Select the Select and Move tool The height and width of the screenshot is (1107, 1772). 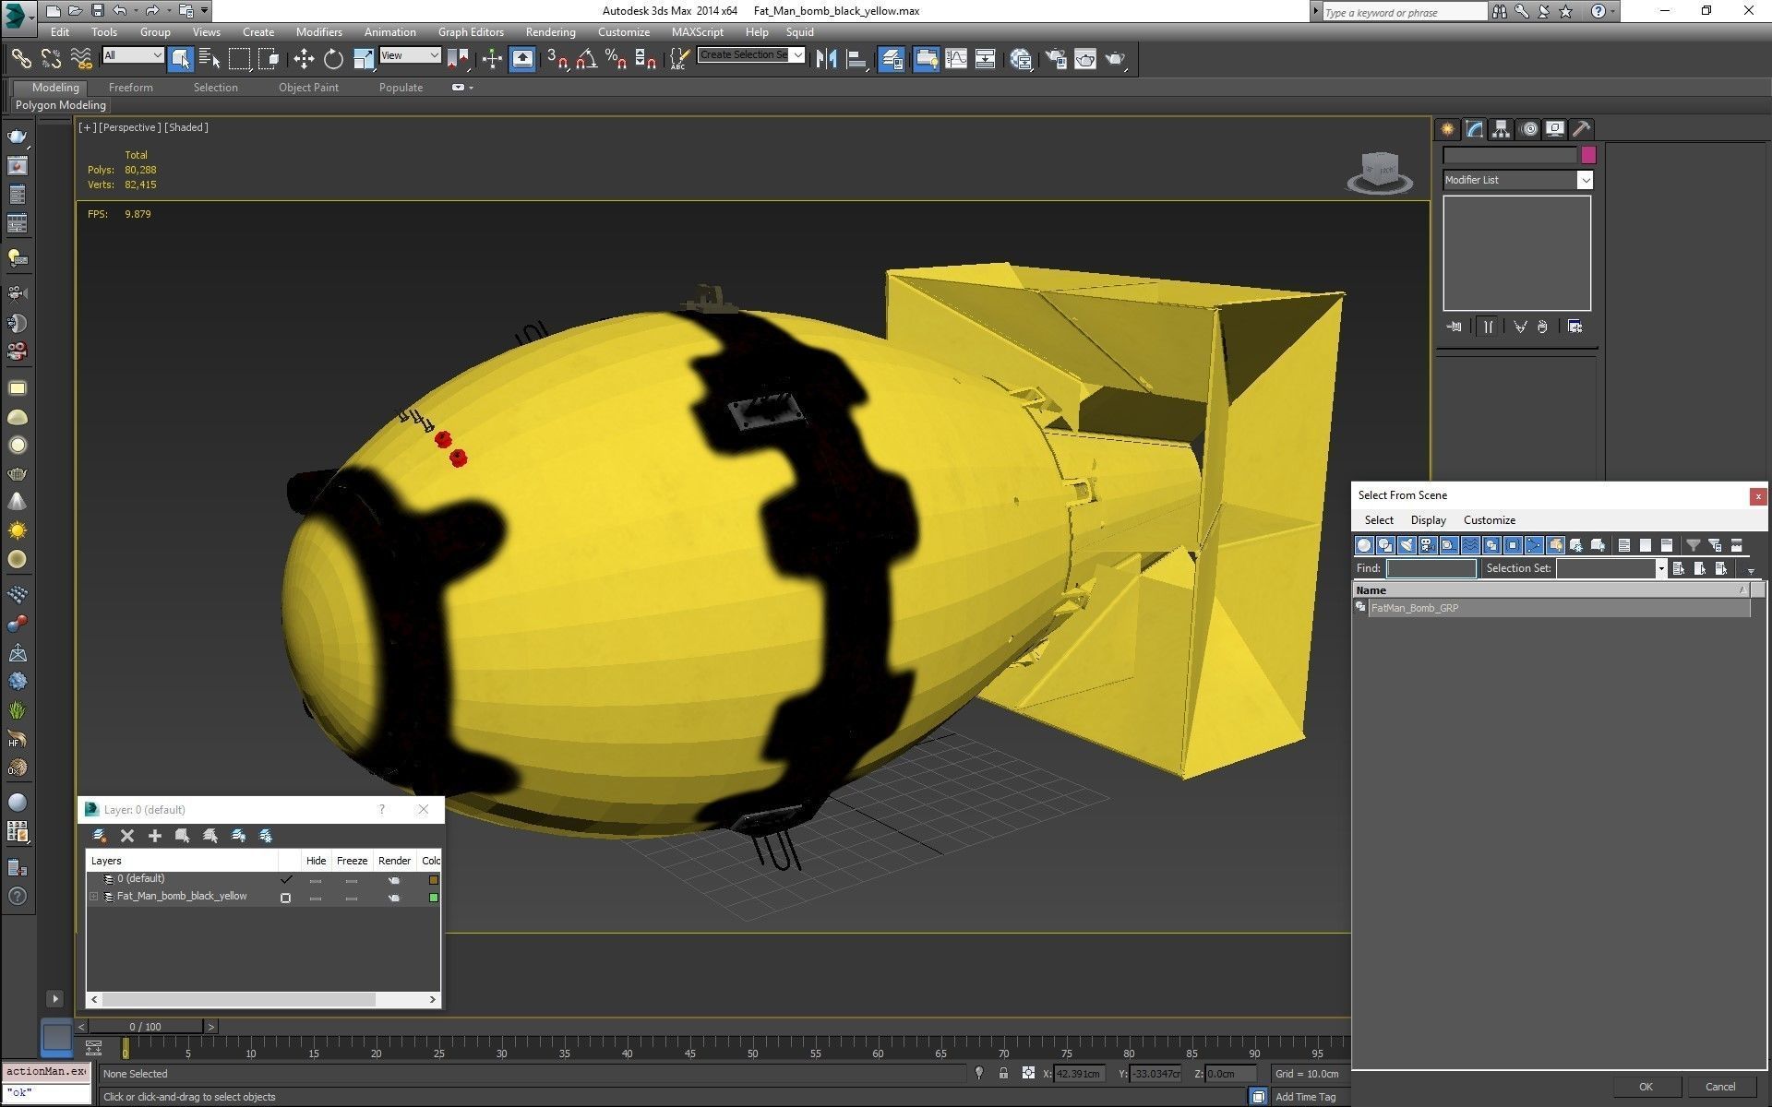304,59
